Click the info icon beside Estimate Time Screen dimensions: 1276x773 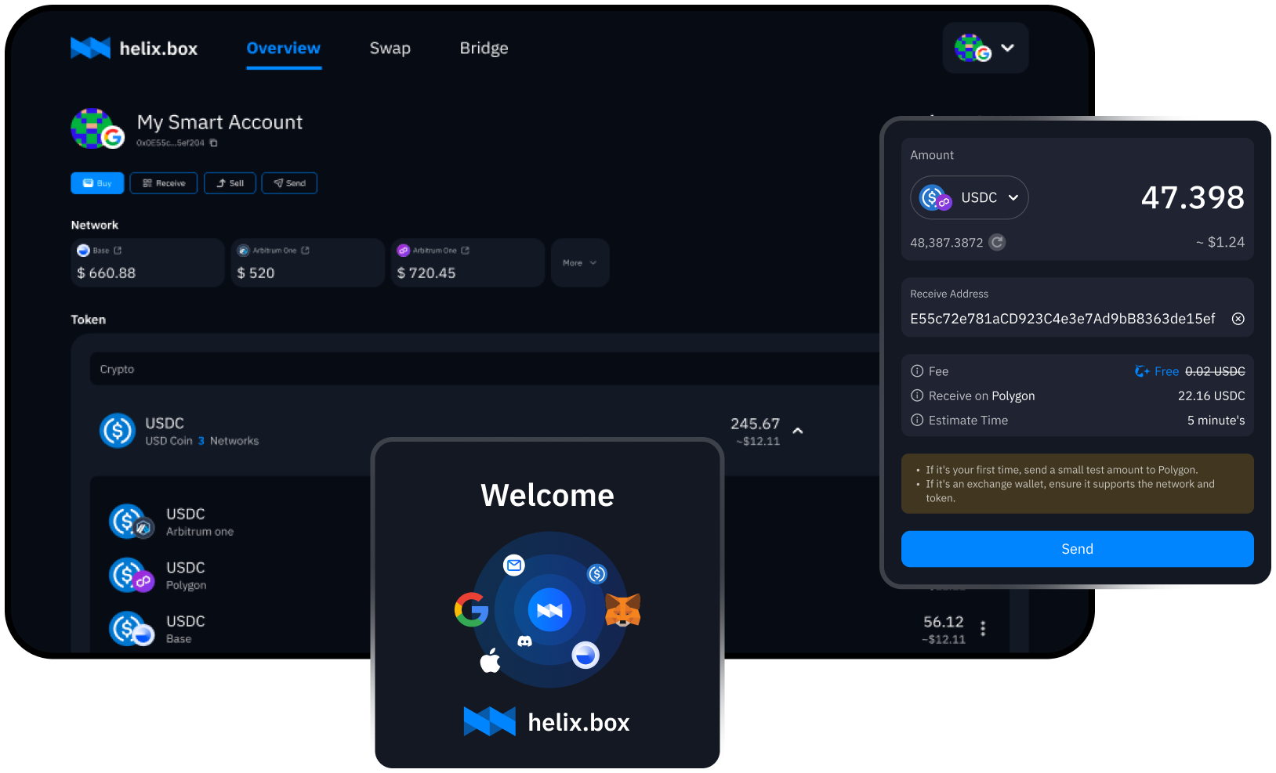917,420
